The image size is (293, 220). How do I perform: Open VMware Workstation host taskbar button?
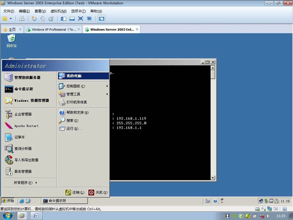click(x=22, y=216)
